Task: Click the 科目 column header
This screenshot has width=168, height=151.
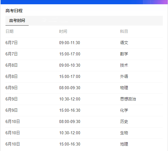Action: click(x=124, y=31)
